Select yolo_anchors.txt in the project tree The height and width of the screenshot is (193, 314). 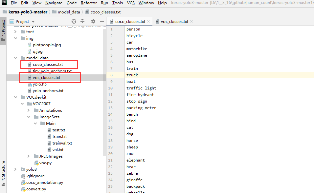coord(48,91)
